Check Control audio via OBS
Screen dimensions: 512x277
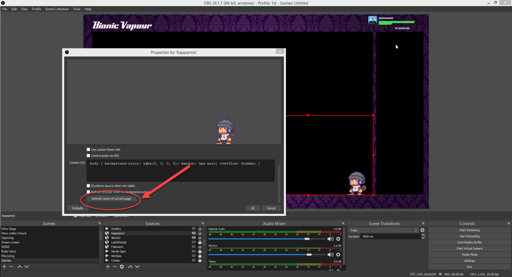click(88, 155)
